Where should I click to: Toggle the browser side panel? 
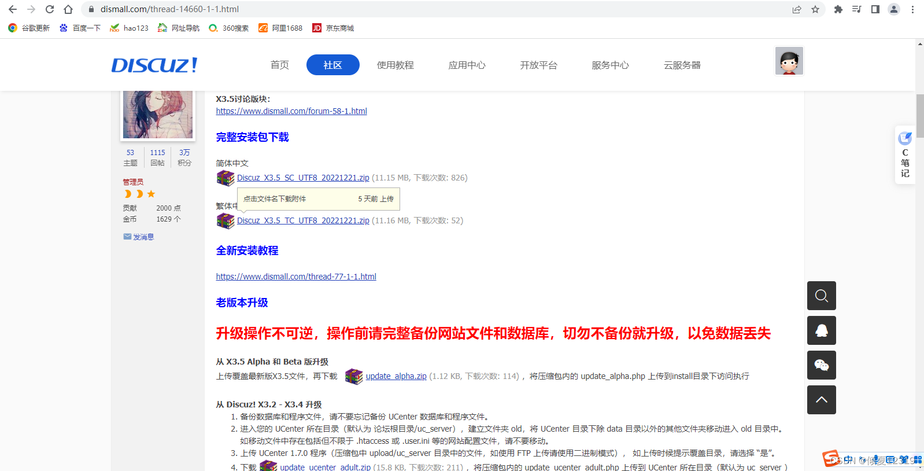[x=875, y=9]
